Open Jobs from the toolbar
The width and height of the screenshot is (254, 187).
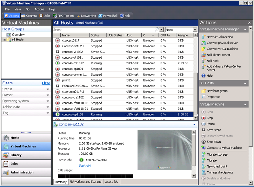tap(45, 16)
